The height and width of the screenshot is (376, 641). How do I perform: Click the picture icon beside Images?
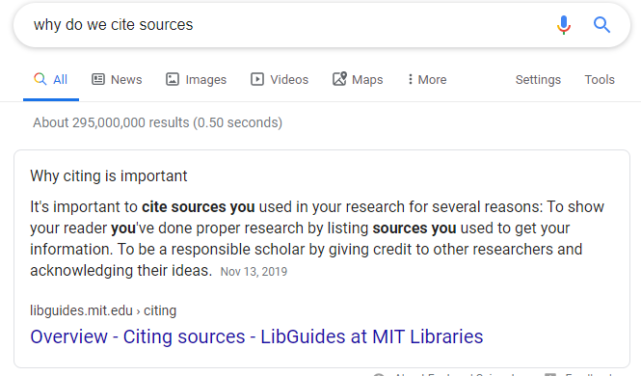tap(173, 79)
